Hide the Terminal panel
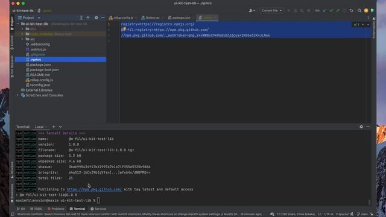The width and height of the screenshot is (386, 217). pos(368,127)
